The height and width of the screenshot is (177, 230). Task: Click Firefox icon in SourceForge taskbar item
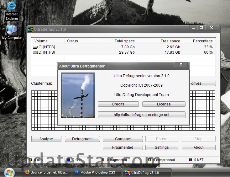click(x=27, y=172)
